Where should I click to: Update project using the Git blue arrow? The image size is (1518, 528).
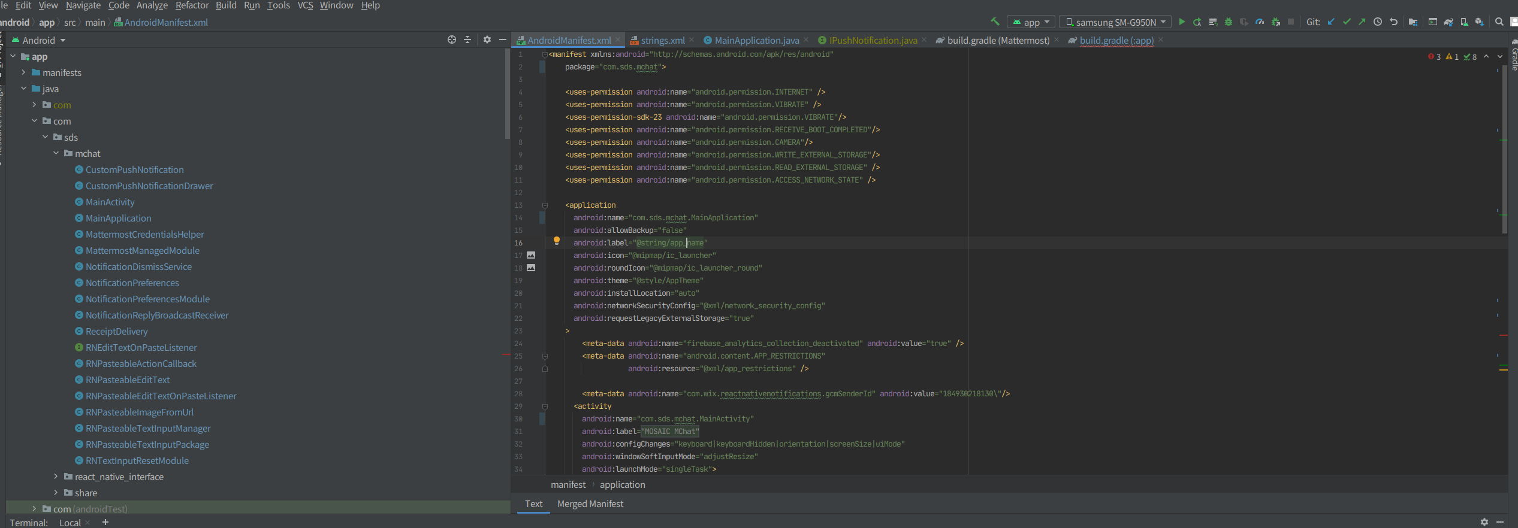(1331, 22)
